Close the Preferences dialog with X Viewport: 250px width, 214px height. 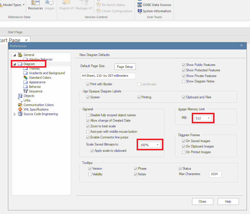[x=241, y=45]
